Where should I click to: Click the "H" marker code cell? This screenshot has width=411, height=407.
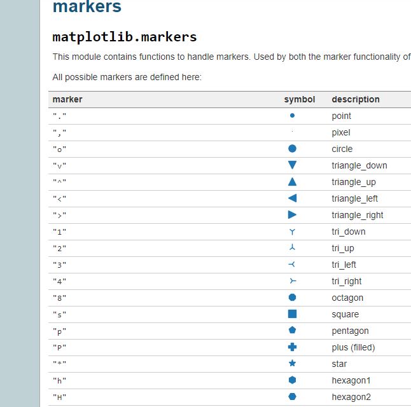coord(60,397)
